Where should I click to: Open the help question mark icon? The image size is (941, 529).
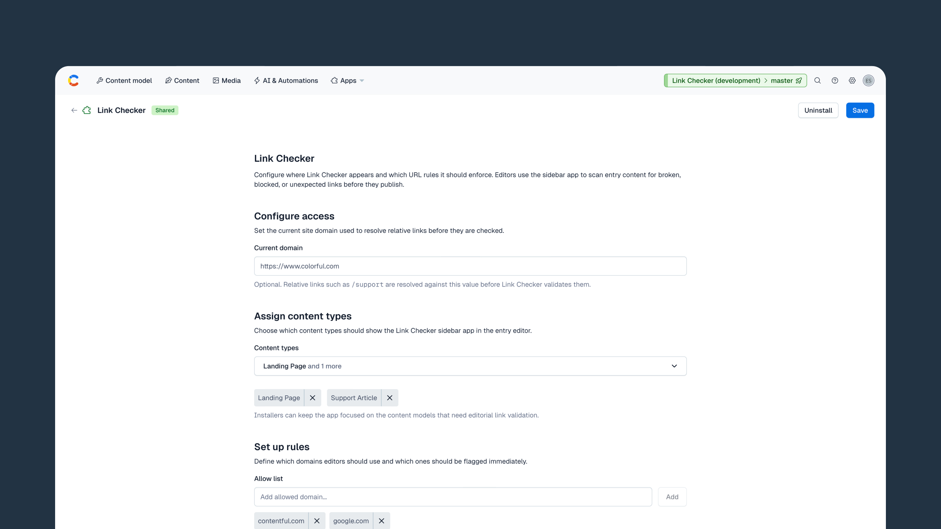(x=835, y=80)
